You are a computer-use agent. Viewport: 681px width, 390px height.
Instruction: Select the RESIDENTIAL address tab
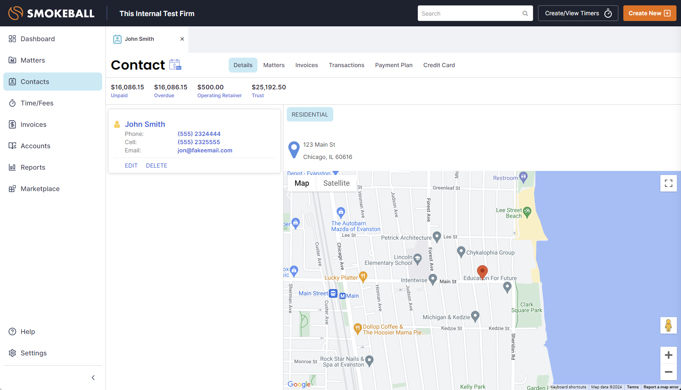click(310, 114)
